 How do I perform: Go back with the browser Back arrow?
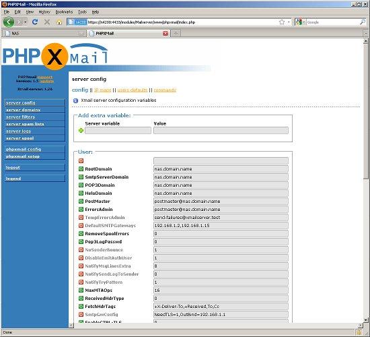(x=9, y=22)
